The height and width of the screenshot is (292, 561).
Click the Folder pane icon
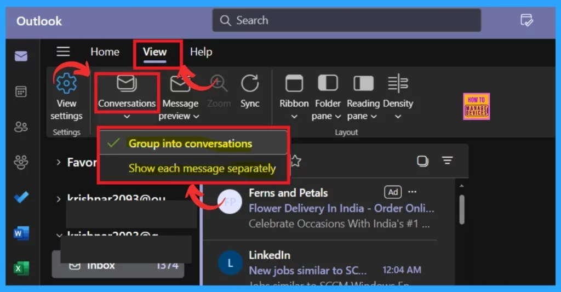(328, 83)
